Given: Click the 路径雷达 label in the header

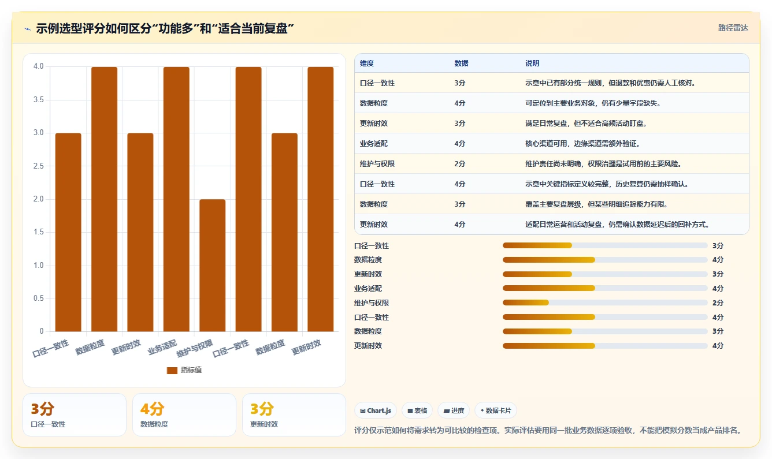Looking at the screenshot, I should (733, 28).
